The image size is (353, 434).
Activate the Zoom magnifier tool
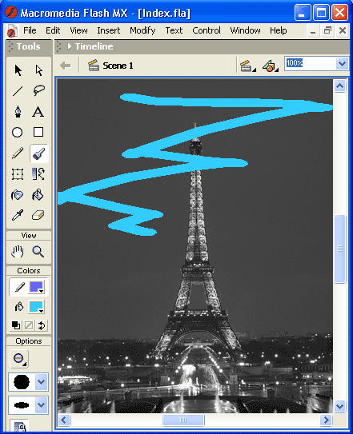point(38,252)
